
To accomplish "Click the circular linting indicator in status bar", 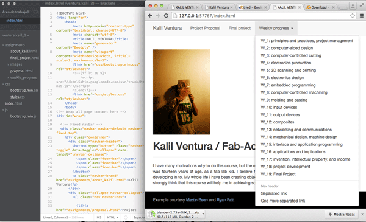I will point(126,217).
